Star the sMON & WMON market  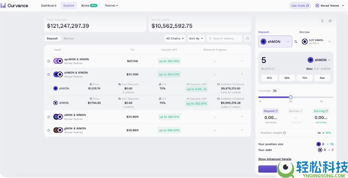[x=49, y=117]
